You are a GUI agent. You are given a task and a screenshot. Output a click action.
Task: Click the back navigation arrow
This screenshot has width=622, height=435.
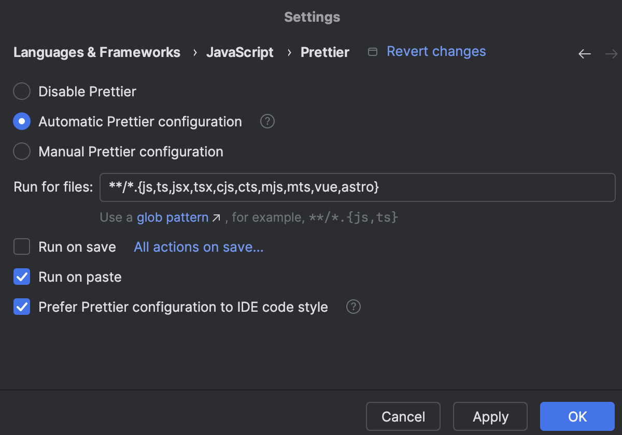click(584, 54)
